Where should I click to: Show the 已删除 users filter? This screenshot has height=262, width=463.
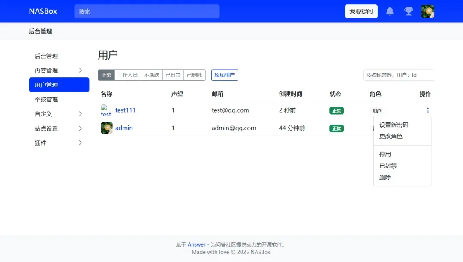tap(195, 75)
